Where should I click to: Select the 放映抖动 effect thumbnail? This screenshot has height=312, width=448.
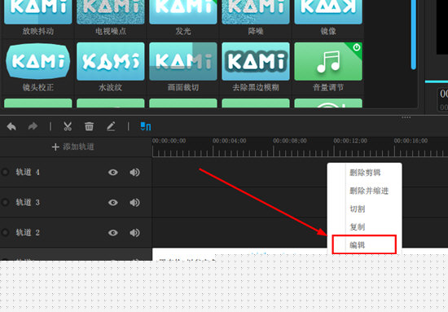[38, 11]
